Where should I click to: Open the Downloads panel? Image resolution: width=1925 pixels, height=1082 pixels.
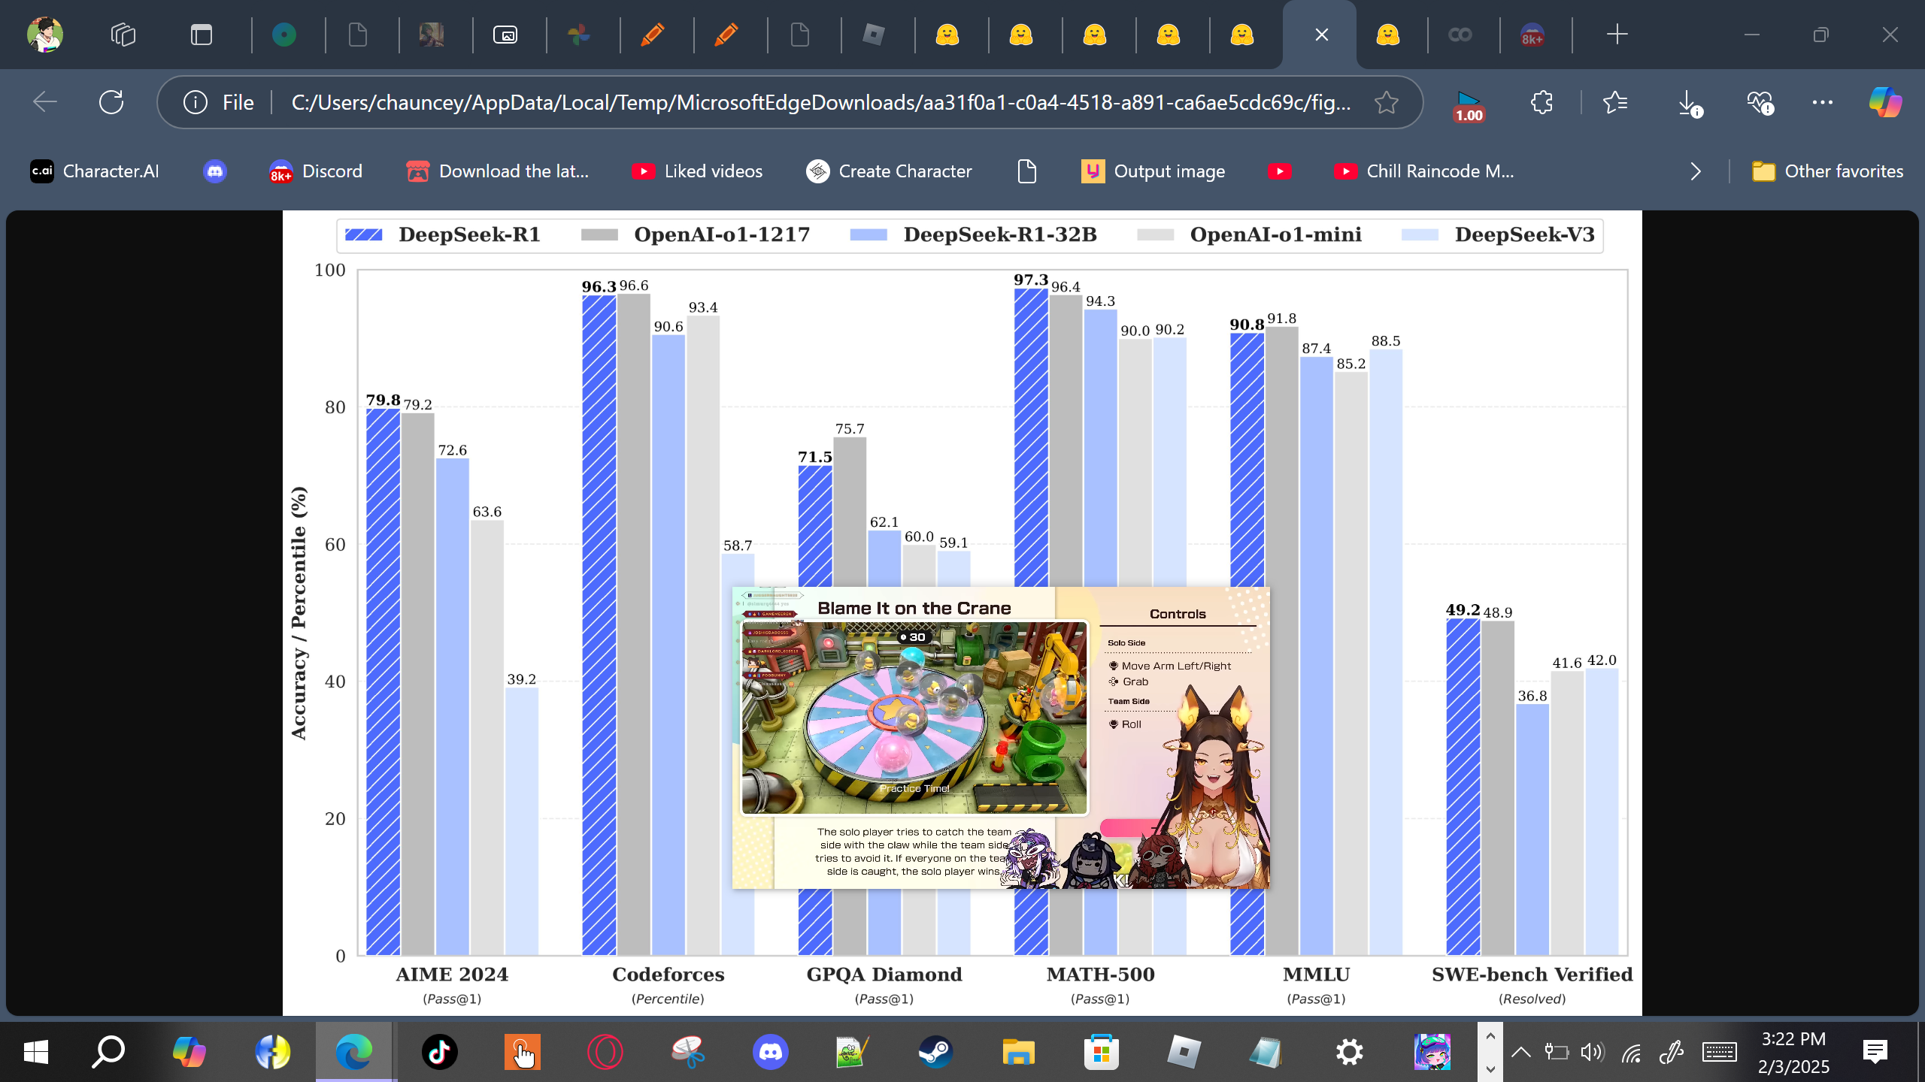(1689, 104)
